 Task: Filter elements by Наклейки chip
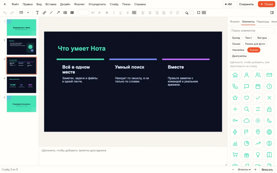coord(238,50)
